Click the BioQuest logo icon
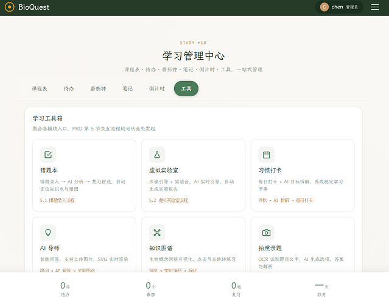Screen dimensions: 389x304 pyautogui.click(x=9, y=7)
